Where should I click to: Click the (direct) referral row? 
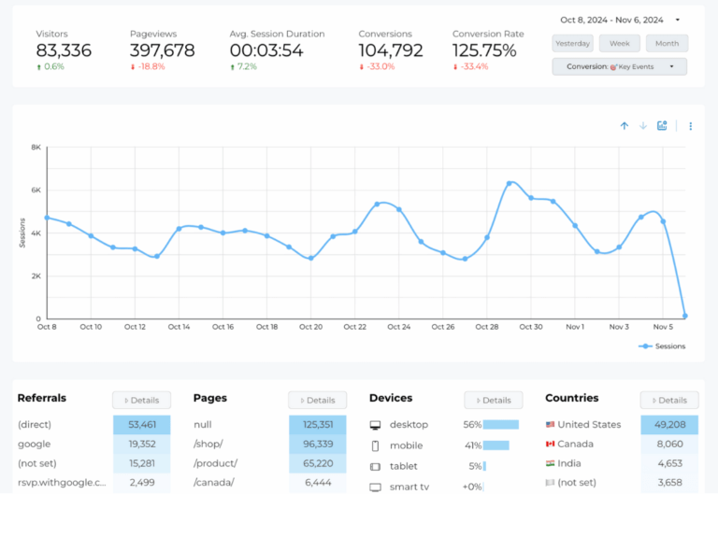pyautogui.click(x=93, y=425)
